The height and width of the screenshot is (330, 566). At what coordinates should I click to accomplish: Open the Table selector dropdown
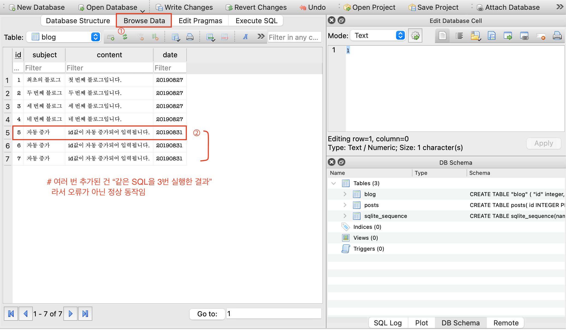click(x=95, y=37)
